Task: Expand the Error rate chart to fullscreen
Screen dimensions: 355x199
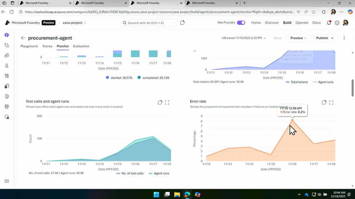Action: coord(331,102)
